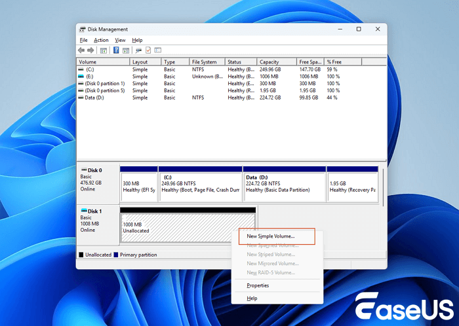
Task: Select the (C:) 249.96 GB NTFS partition block
Action: point(200,185)
